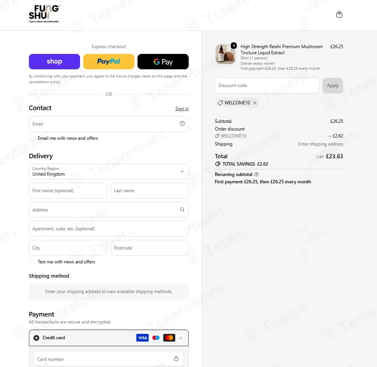
Task: Pay with Shop Pay express checkout
Action: click(54, 62)
